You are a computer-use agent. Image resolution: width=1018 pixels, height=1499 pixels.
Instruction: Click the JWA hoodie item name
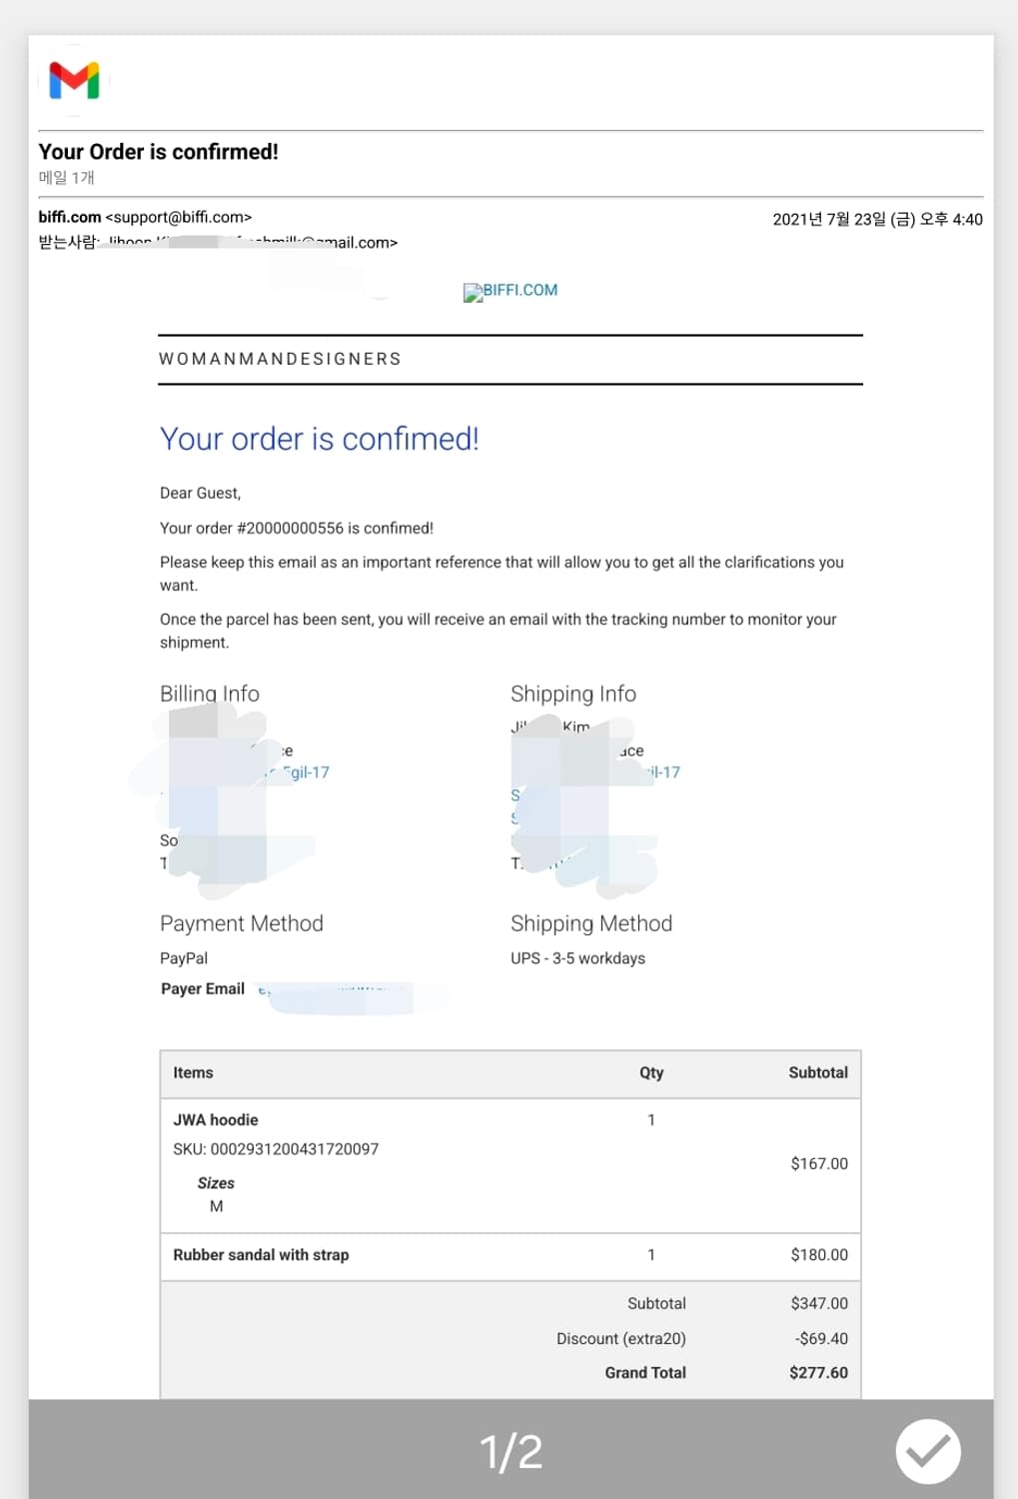click(216, 1120)
